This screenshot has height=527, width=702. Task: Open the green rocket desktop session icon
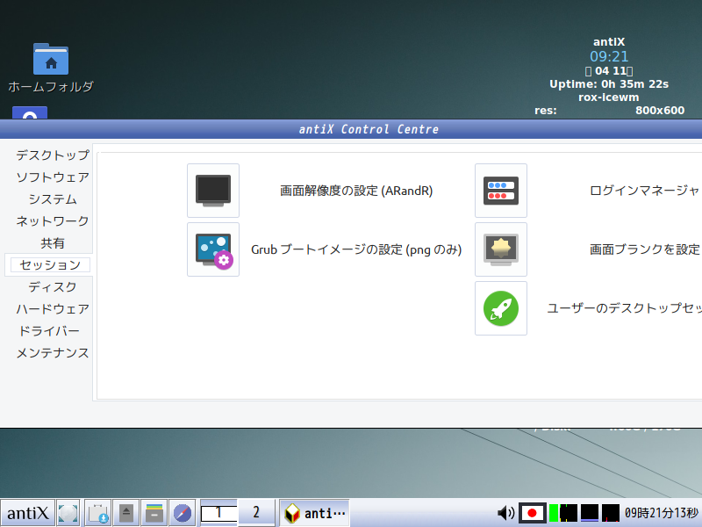[x=501, y=308]
